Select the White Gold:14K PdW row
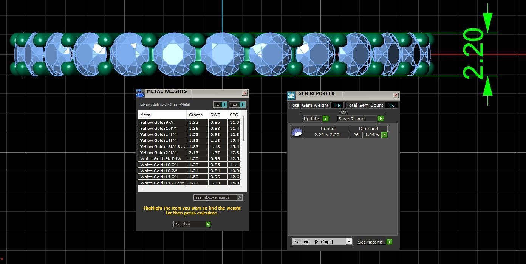Viewport: 526px width, 264px height. 189,183
